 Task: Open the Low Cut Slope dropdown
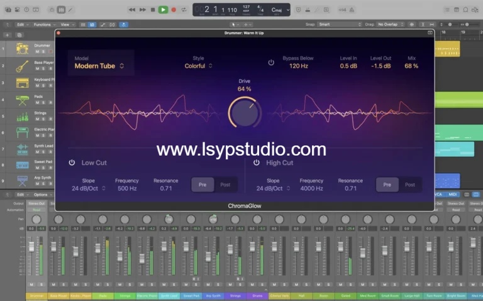[89, 188]
